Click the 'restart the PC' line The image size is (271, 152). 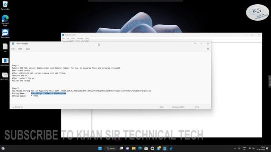20,76
